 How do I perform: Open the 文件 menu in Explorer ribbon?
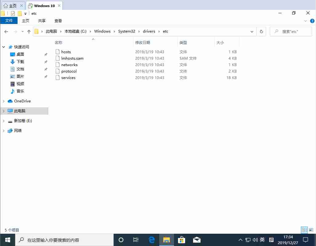point(9,20)
